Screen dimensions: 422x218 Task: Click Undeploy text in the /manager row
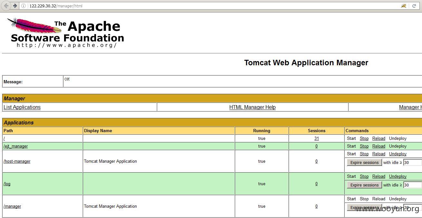click(x=398, y=199)
